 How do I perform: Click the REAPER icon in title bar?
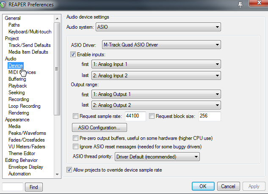[5, 5]
